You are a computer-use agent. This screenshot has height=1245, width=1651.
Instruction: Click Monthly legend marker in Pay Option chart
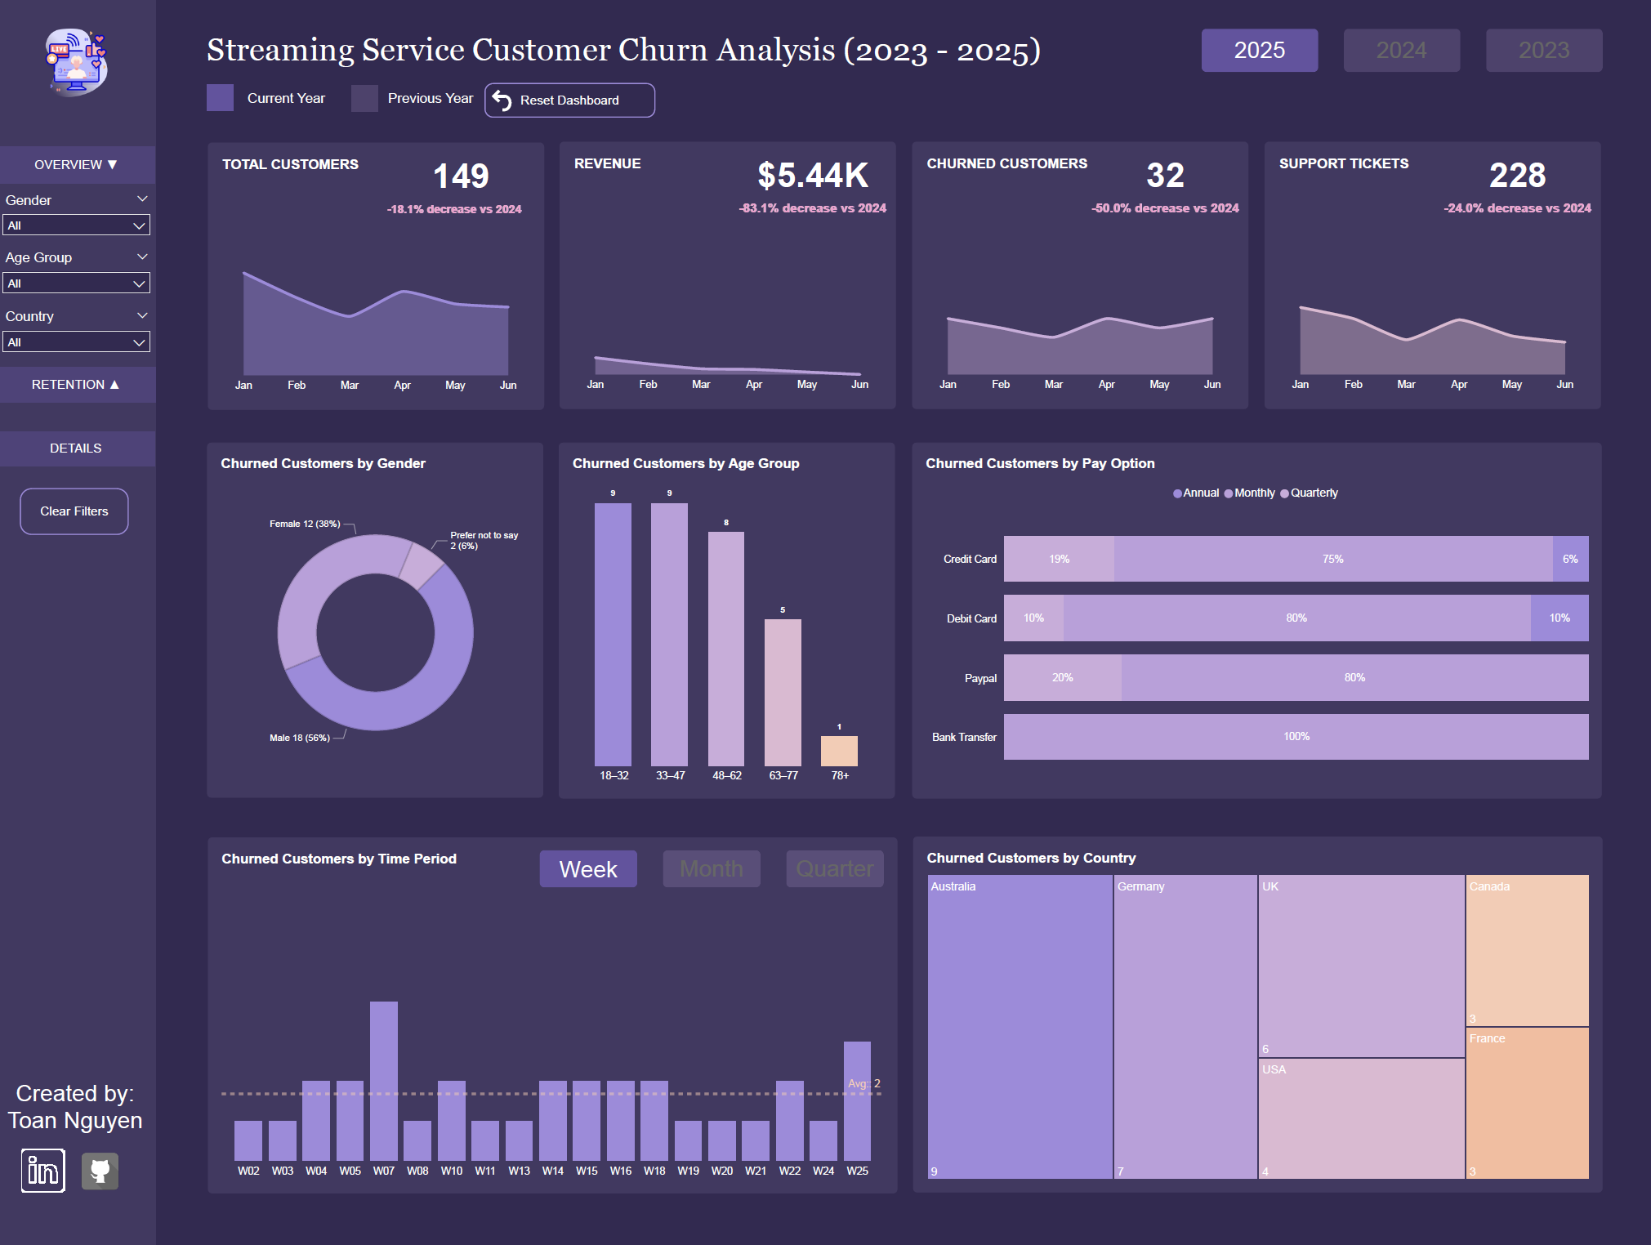pyautogui.click(x=1229, y=493)
